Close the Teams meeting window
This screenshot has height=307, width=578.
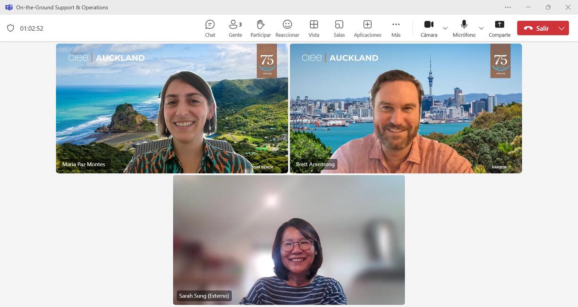568,7
